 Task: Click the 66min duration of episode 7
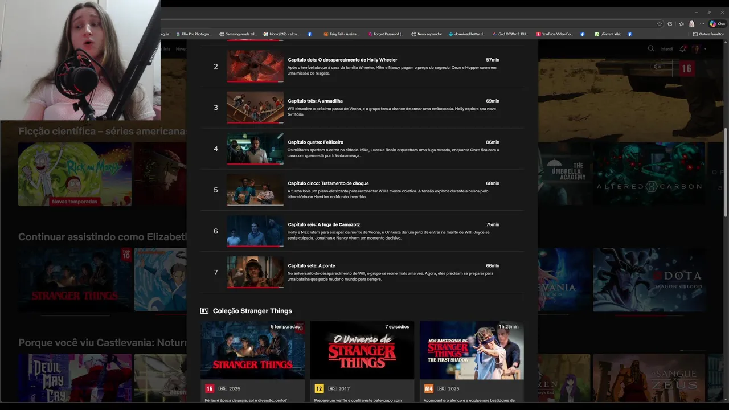(x=493, y=265)
